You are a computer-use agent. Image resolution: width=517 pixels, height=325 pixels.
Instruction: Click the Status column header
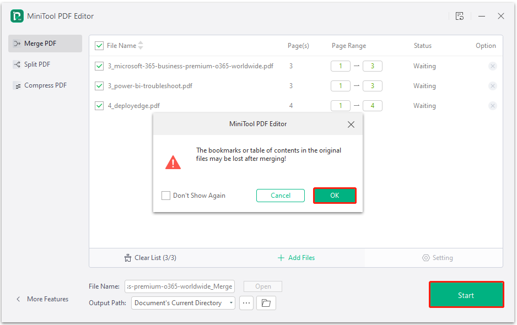[x=423, y=46]
